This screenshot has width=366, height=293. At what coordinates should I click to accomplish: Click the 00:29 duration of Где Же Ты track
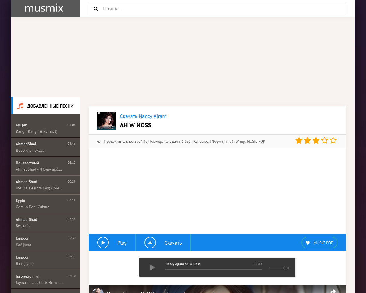(x=71, y=181)
